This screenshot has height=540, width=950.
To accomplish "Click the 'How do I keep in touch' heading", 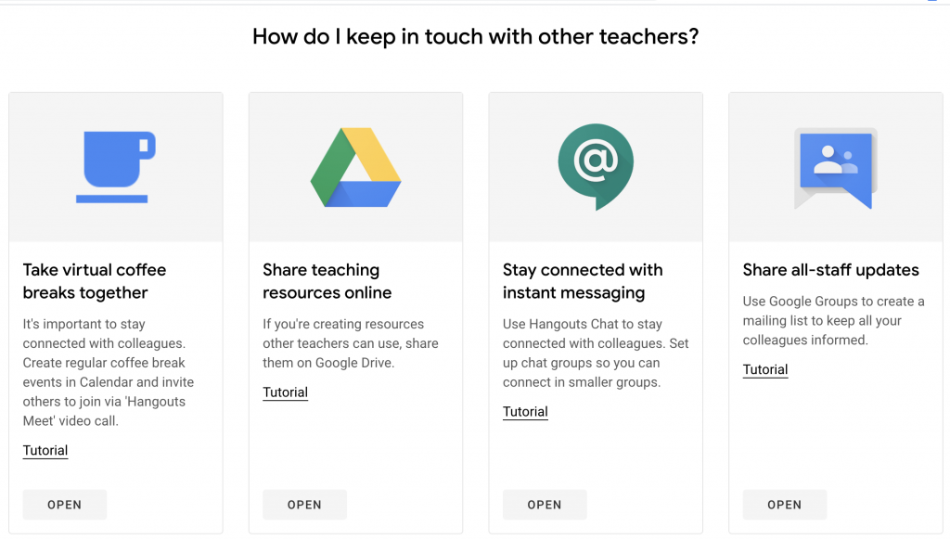I will tap(476, 36).
